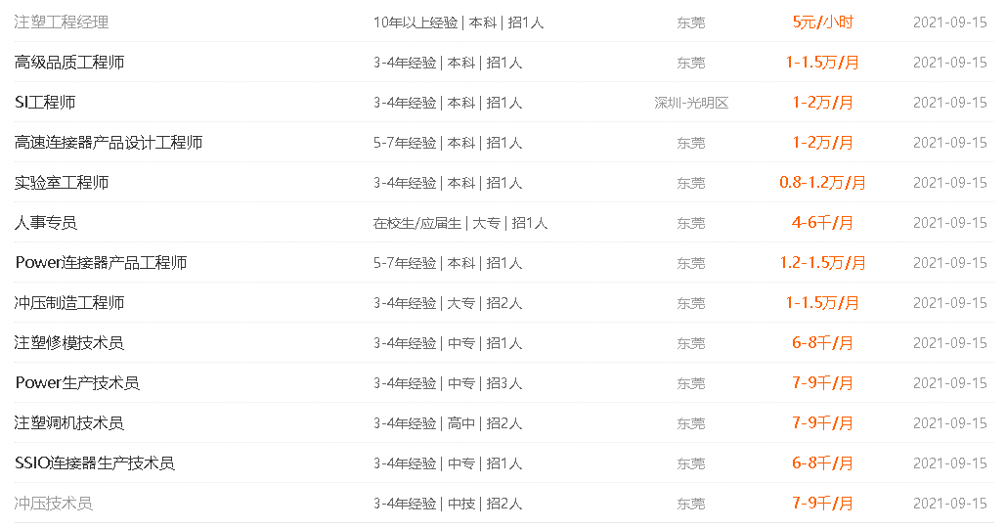View Power连接器产品工程师 job details
The image size is (1006, 528).
101,263
